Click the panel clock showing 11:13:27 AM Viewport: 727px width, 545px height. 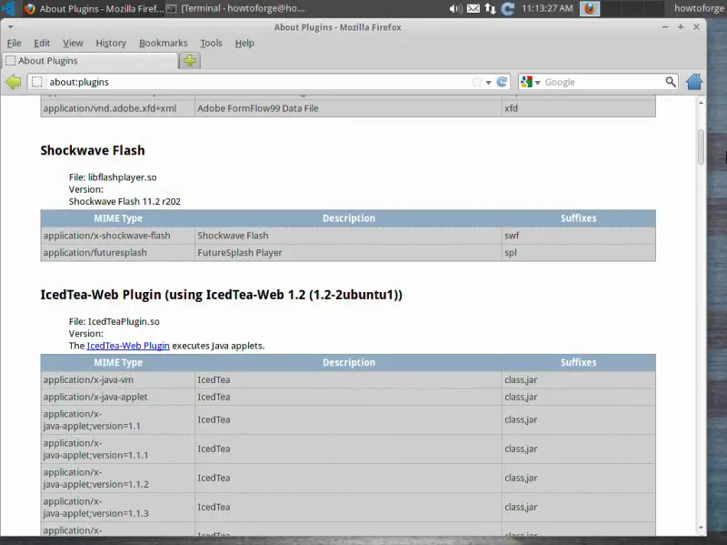[x=547, y=8]
